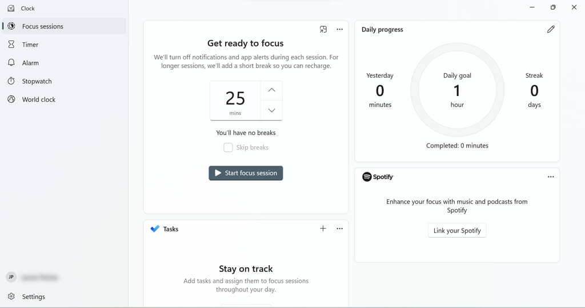The height and width of the screenshot is (308, 585).
Task: Click the Microsoft To Do checkmark icon
Action: 155,229
